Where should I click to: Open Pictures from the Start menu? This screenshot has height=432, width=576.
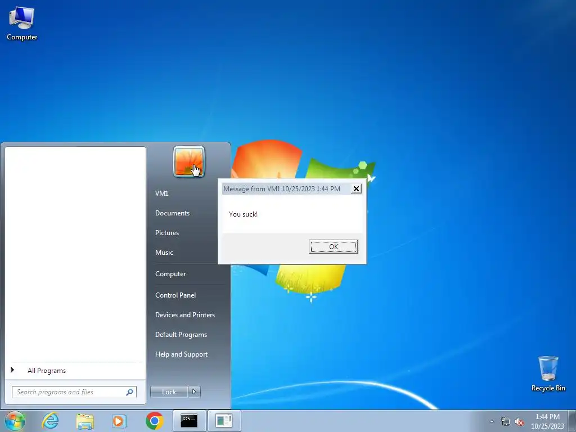(x=166, y=233)
